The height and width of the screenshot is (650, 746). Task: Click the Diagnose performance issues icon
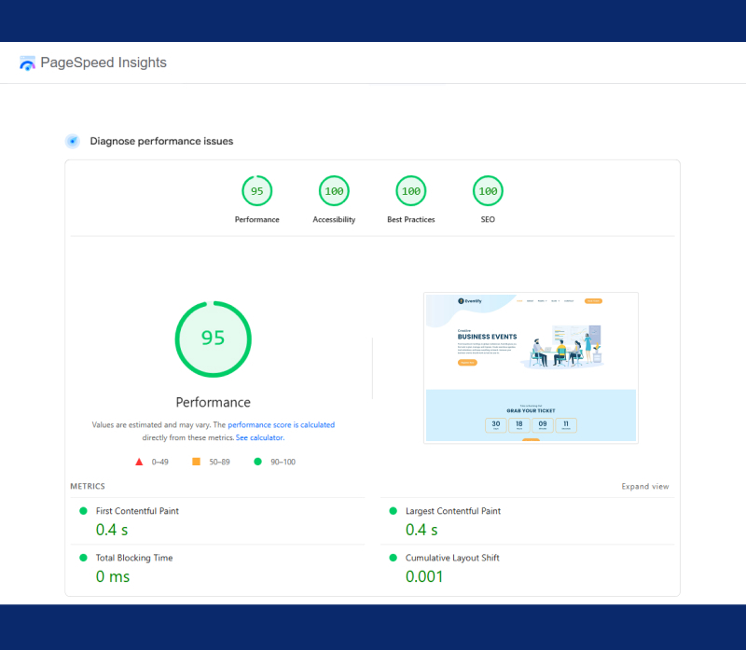pos(72,142)
